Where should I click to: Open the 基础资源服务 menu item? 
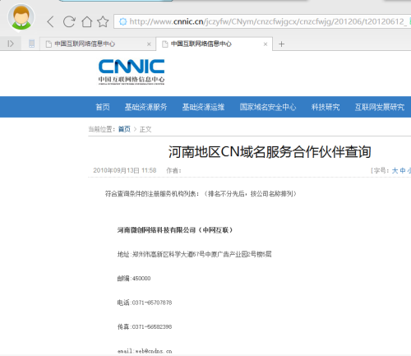145,107
